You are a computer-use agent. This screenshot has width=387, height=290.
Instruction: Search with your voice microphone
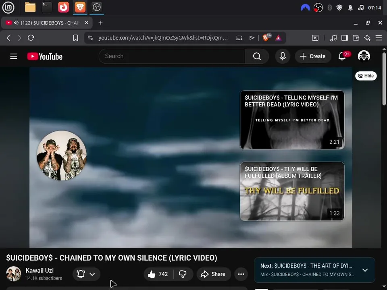pos(283,56)
